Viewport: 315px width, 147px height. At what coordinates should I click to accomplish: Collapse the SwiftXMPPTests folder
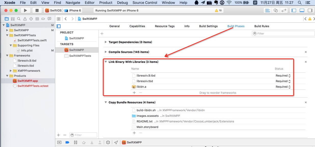(7, 35)
